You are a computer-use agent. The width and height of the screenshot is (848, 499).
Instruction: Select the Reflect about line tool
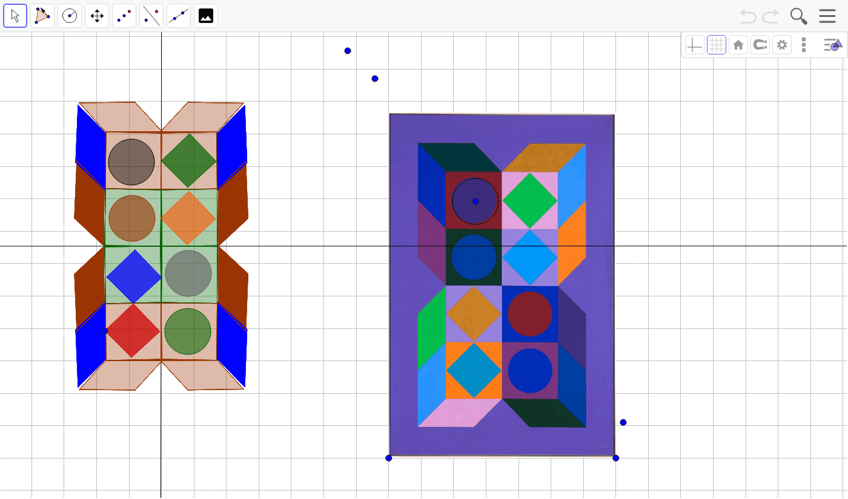point(151,16)
